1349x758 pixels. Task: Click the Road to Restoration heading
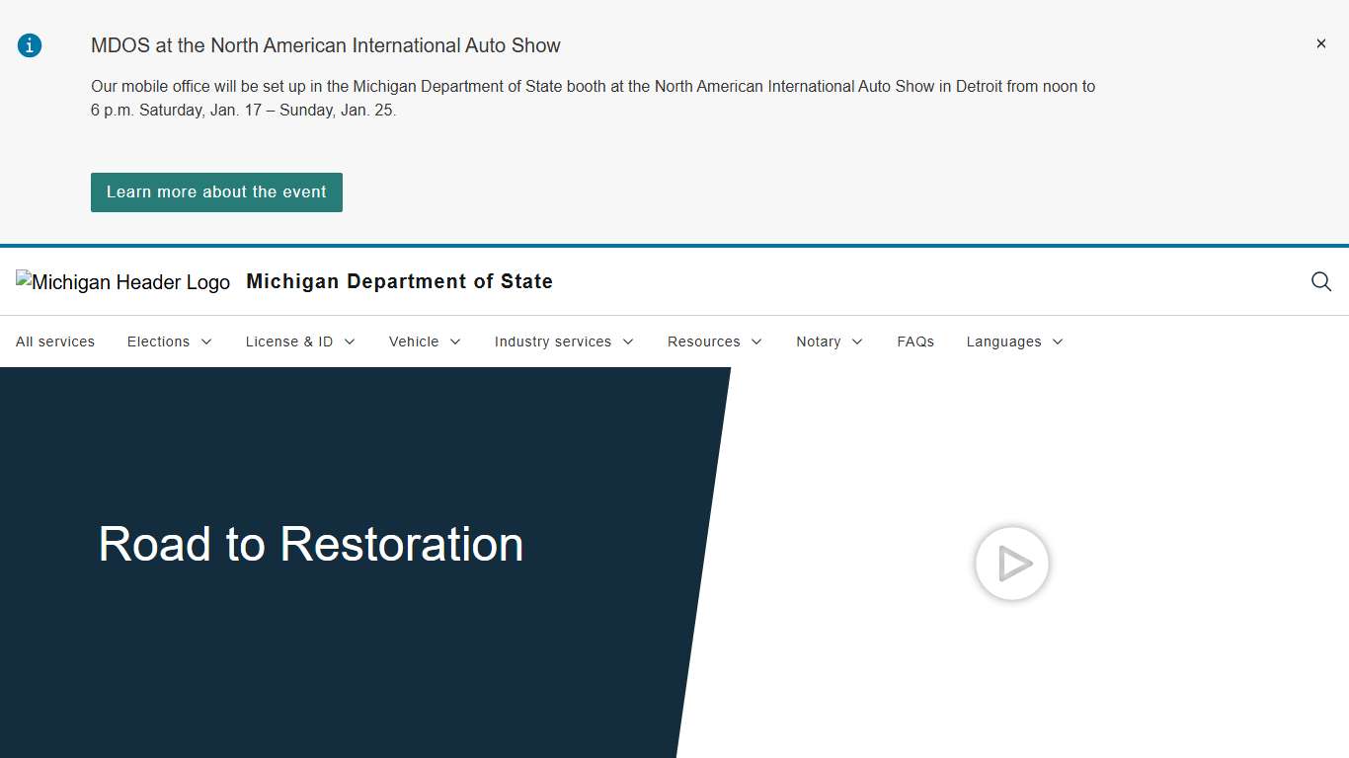pyautogui.click(x=310, y=544)
